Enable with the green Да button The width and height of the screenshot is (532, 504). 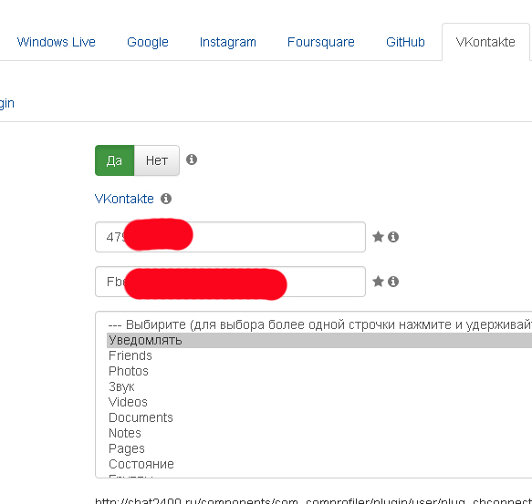pos(114,160)
